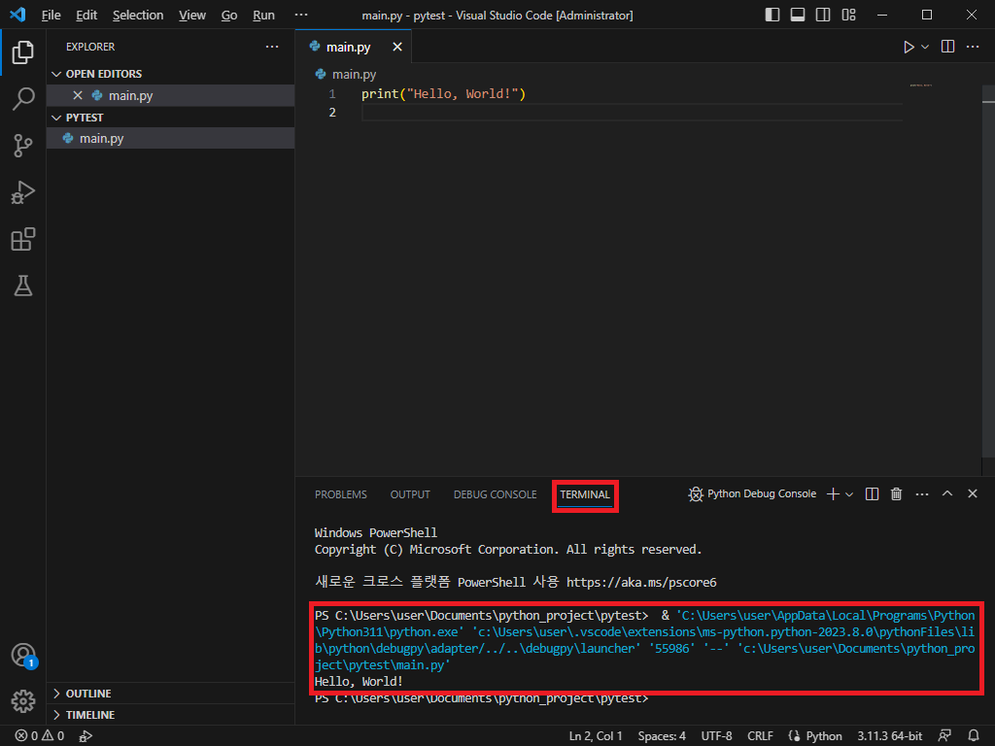The height and width of the screenshot is (746, 995).
Task: Click the Accounts icon in activity bar
Action: 23,655
